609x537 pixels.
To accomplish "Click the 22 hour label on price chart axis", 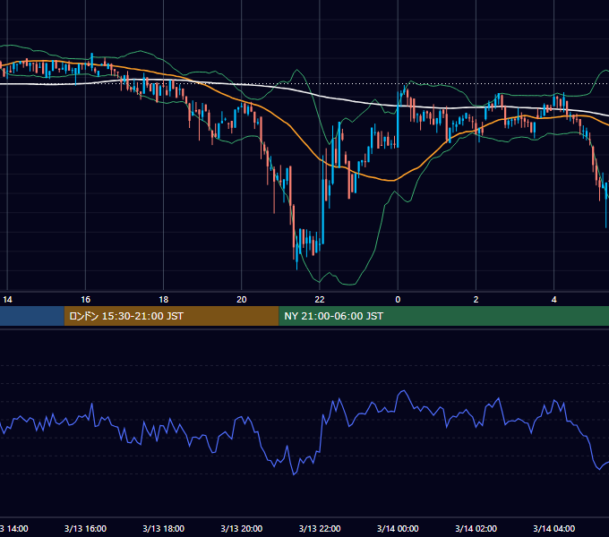I will pyautogui.click(x=319, y=300).
